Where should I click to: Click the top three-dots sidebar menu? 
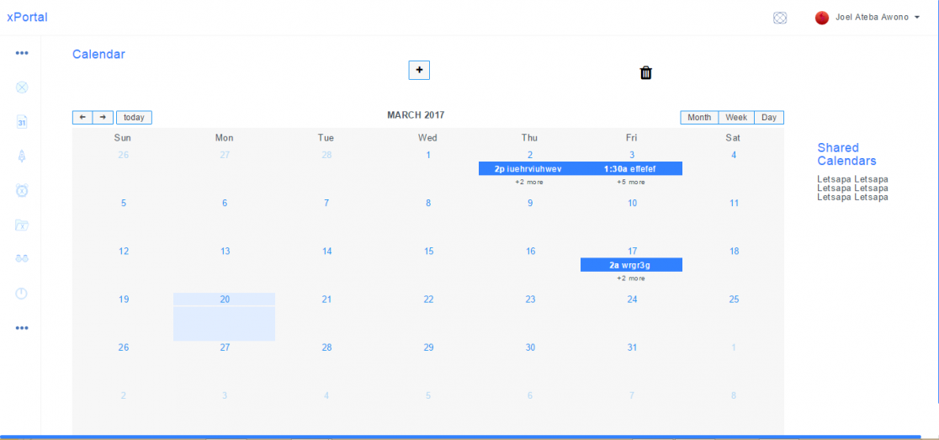(x=22, y=53)
